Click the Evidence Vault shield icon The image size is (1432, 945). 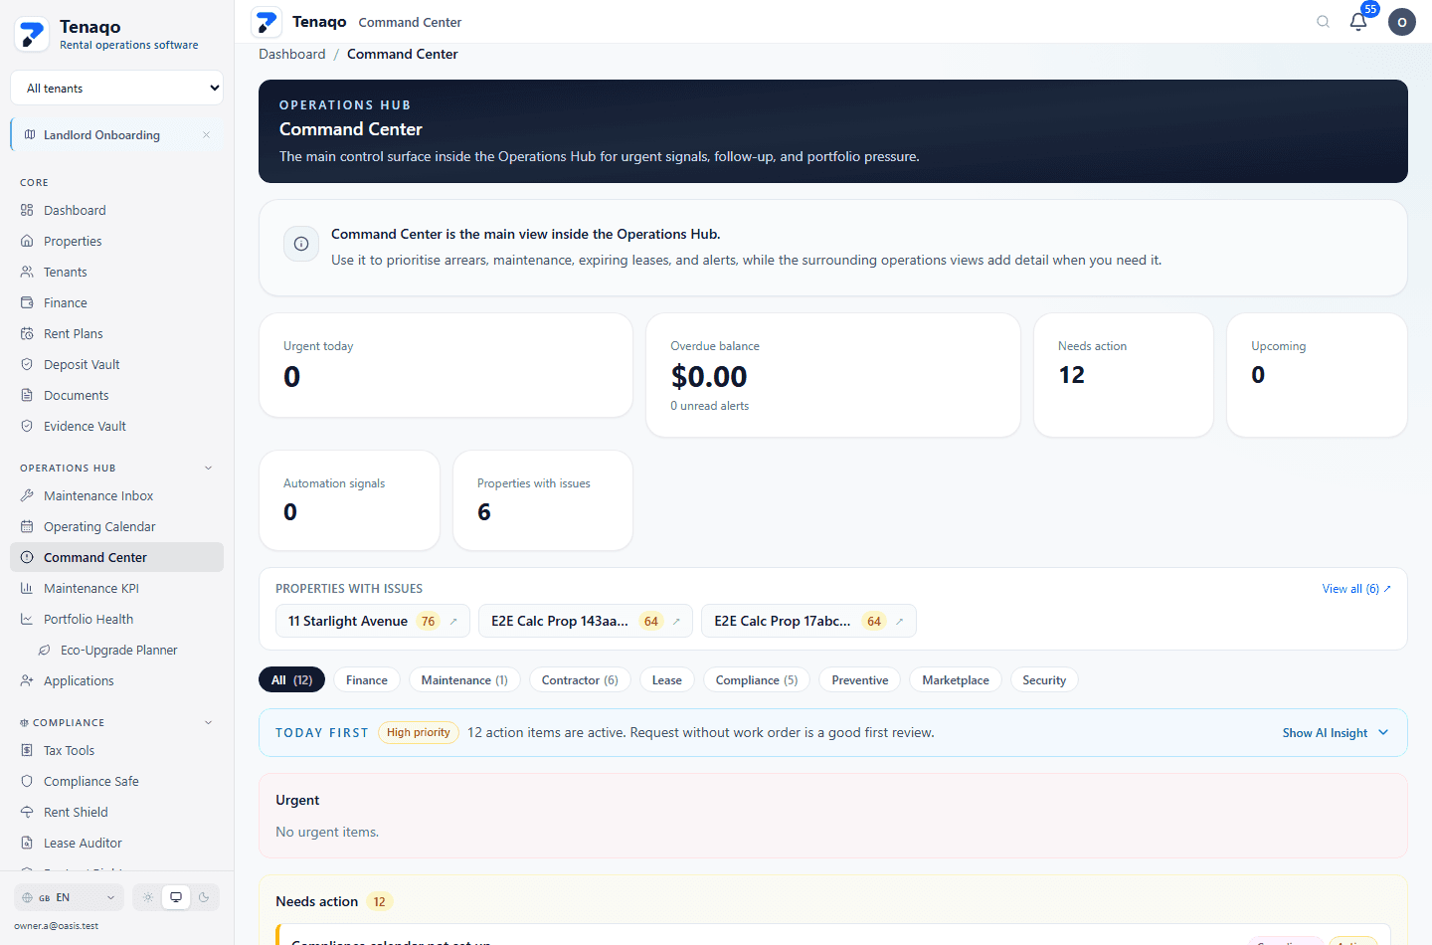click(x=27, y=426)
